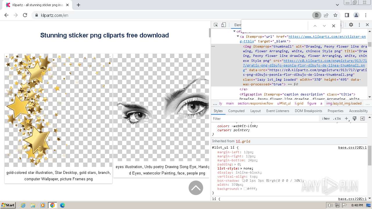Viewport: 372px width, 209px height.
Task: Select the figcaption element line
Action: (297, 94)
